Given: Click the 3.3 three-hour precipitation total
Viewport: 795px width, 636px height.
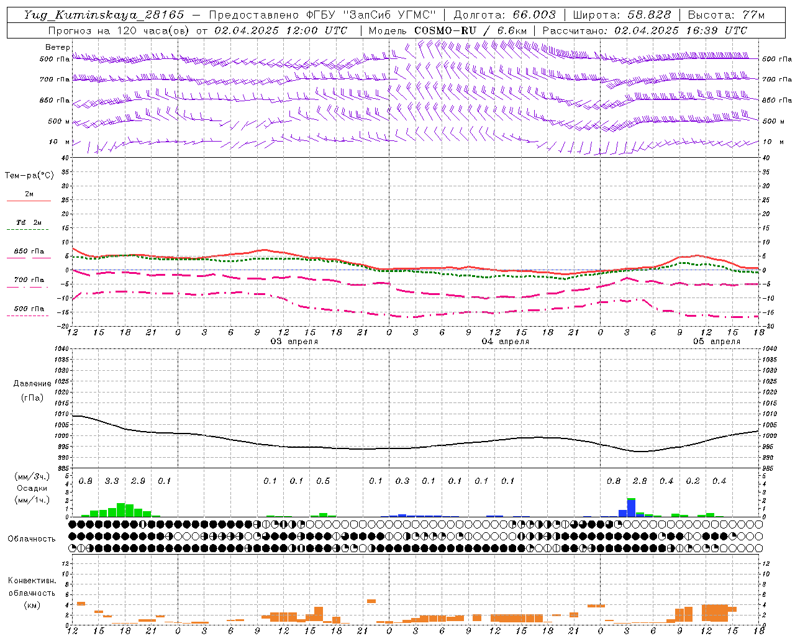Looking at the screenshot, I should 112,481.
